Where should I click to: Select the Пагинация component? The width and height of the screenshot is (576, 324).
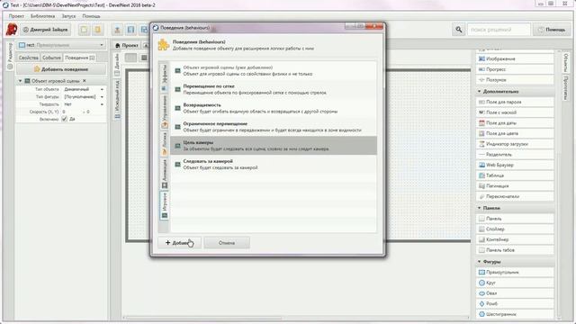[515, 186]
